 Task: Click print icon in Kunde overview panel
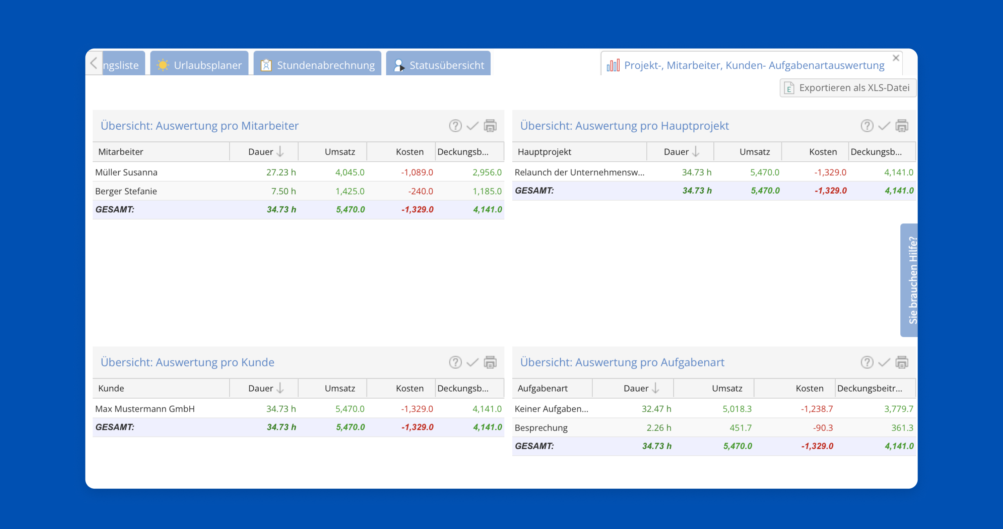coord(490,362)
